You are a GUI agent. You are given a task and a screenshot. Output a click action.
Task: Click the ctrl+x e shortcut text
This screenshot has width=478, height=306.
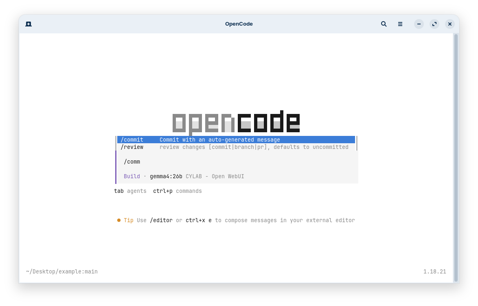198,220
